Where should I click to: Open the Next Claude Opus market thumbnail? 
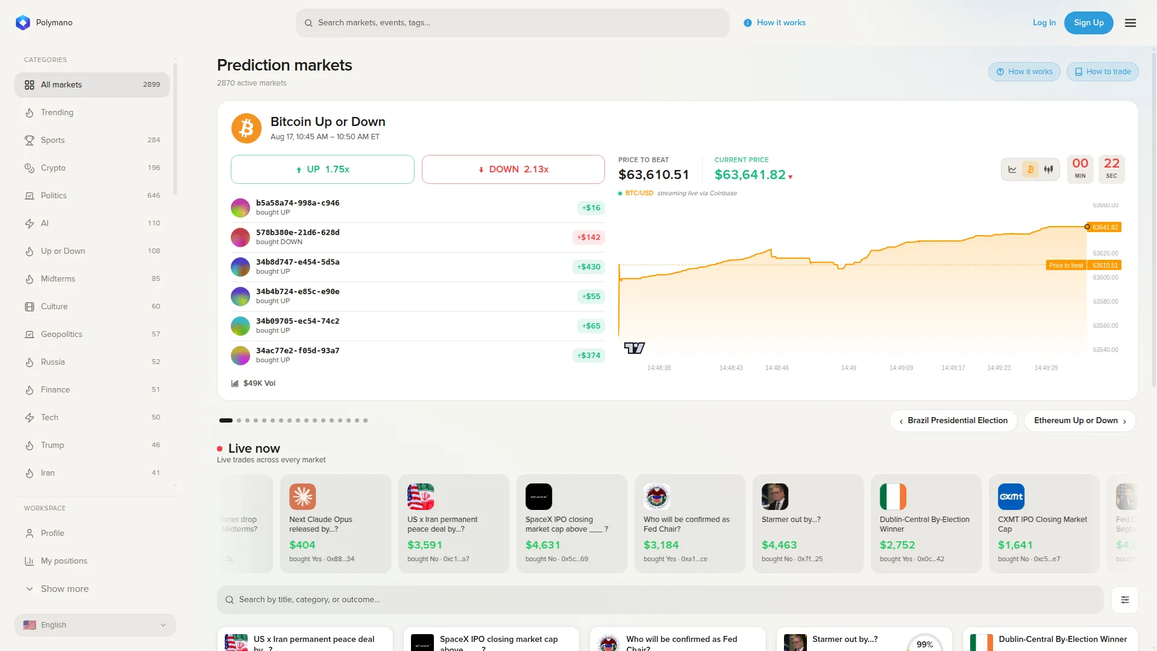pos(303,497)
